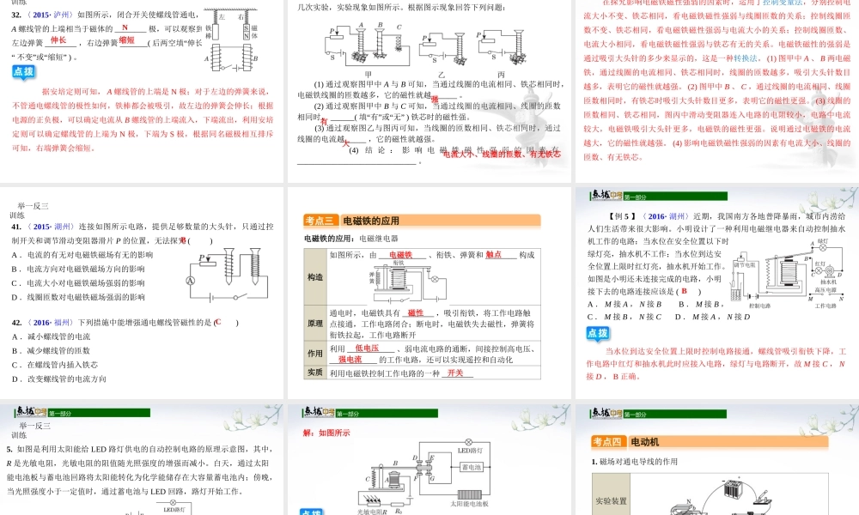The height and width of the screenshot is (515, 859).
Task: Click the orange 考点四 badge
Action: 607,442
